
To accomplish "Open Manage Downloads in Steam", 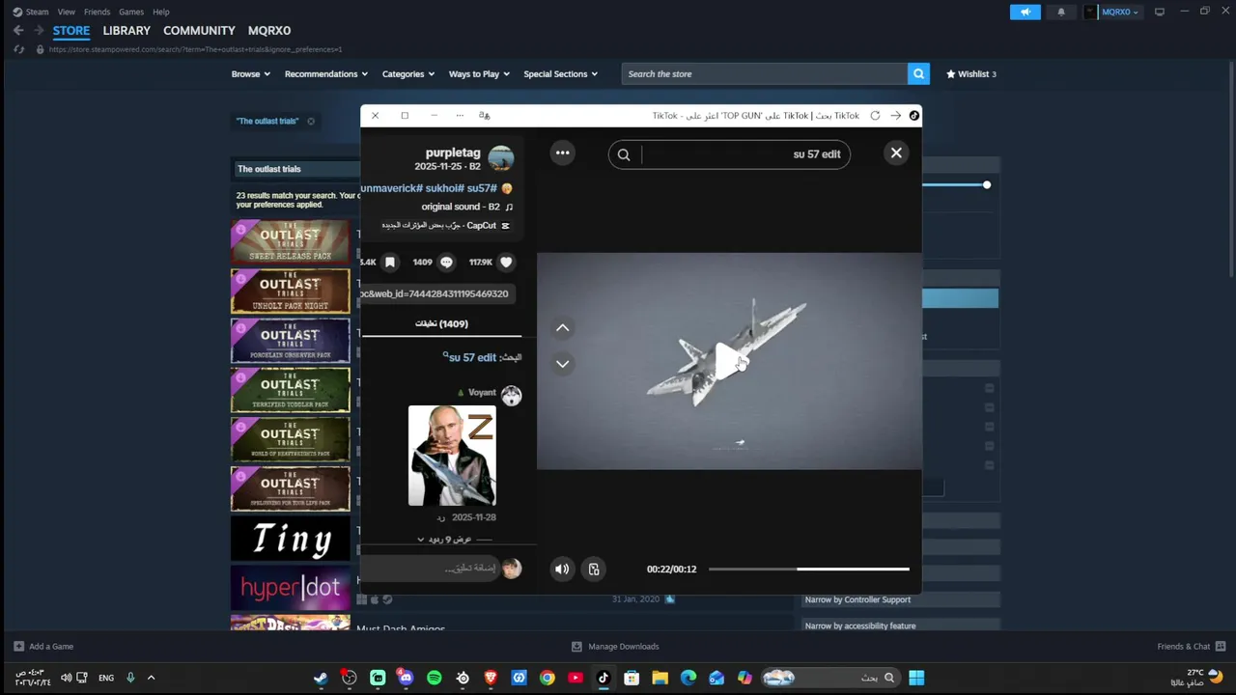I will tap(615, 647).
